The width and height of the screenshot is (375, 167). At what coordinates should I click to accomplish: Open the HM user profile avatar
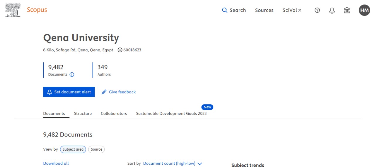[x=364, y=10]
